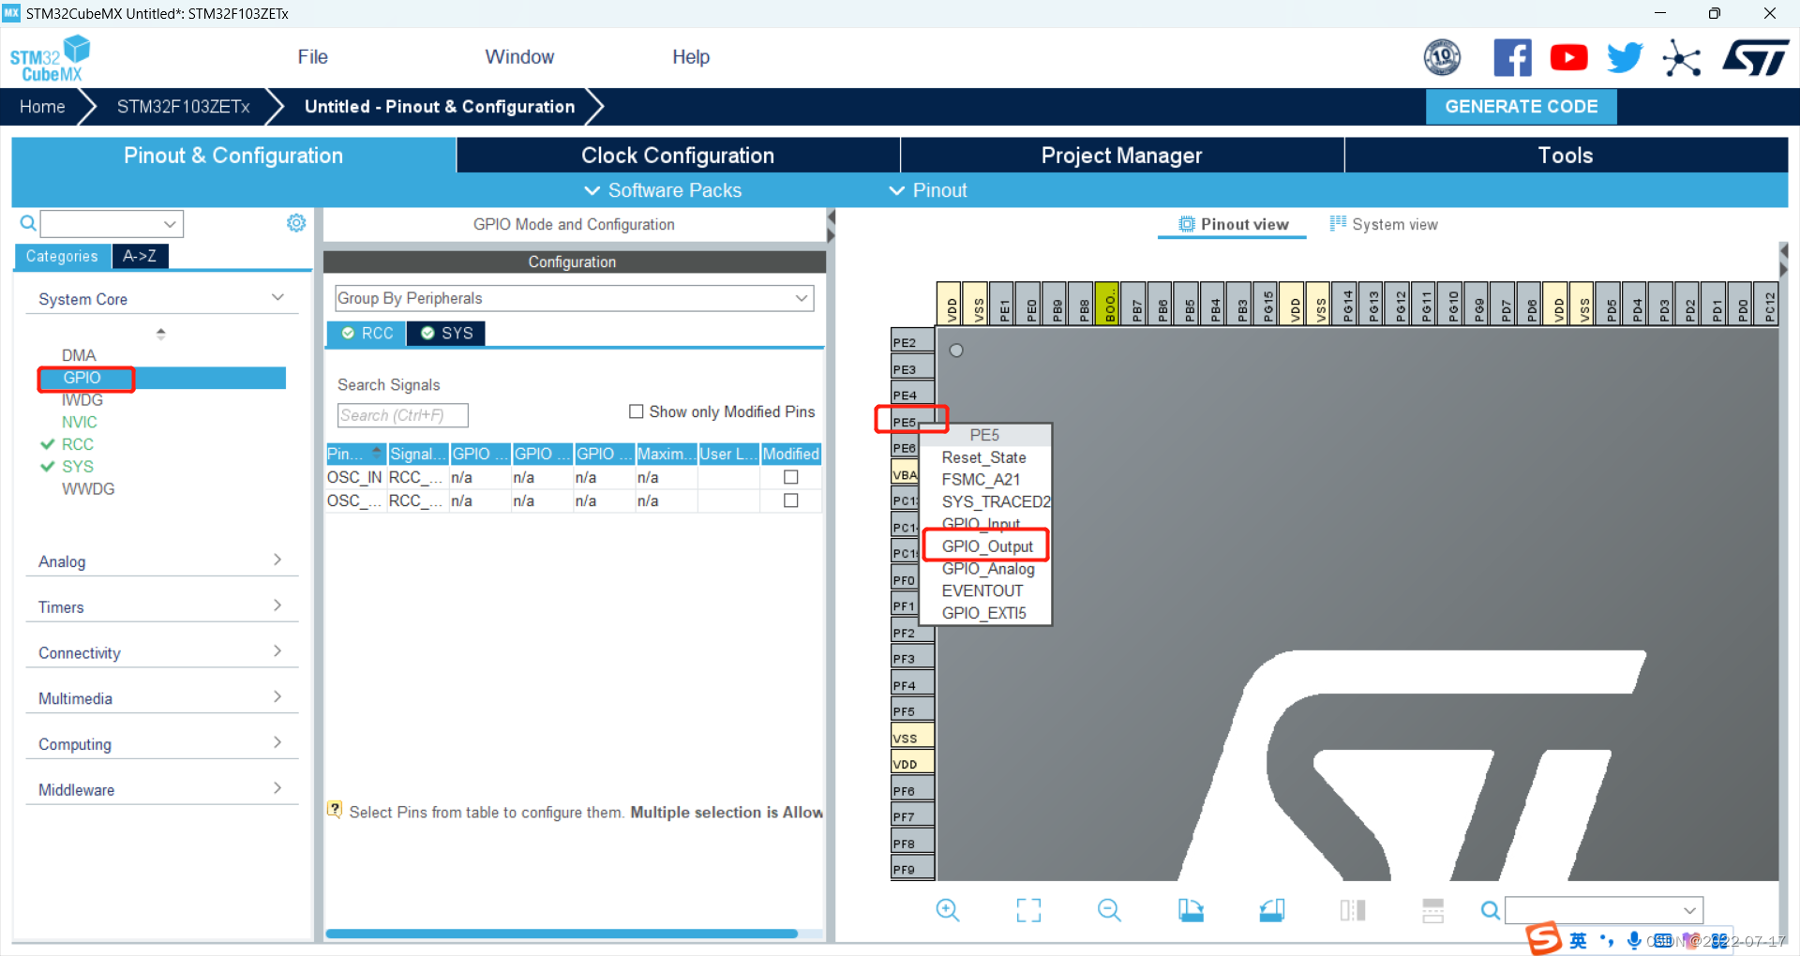Toggle Show only Modified Pins checkbox
The height and width of the screenshot is (956, 1800).
[x=637, y=411]
